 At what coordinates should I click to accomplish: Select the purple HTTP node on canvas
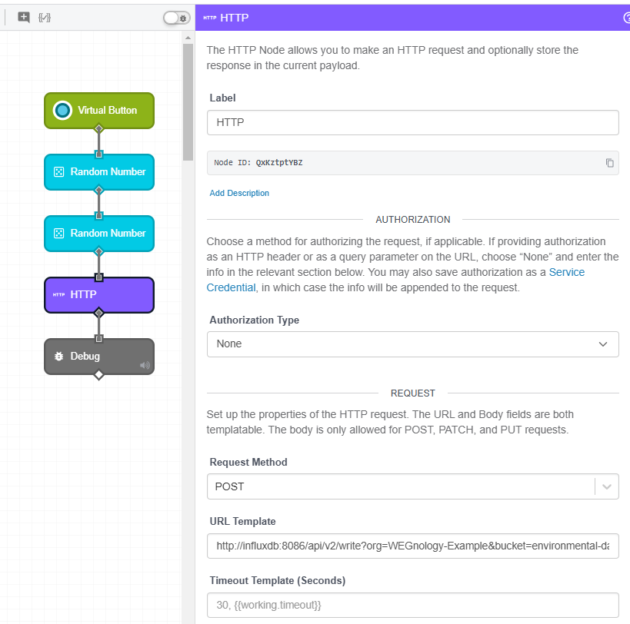(98, 295)
